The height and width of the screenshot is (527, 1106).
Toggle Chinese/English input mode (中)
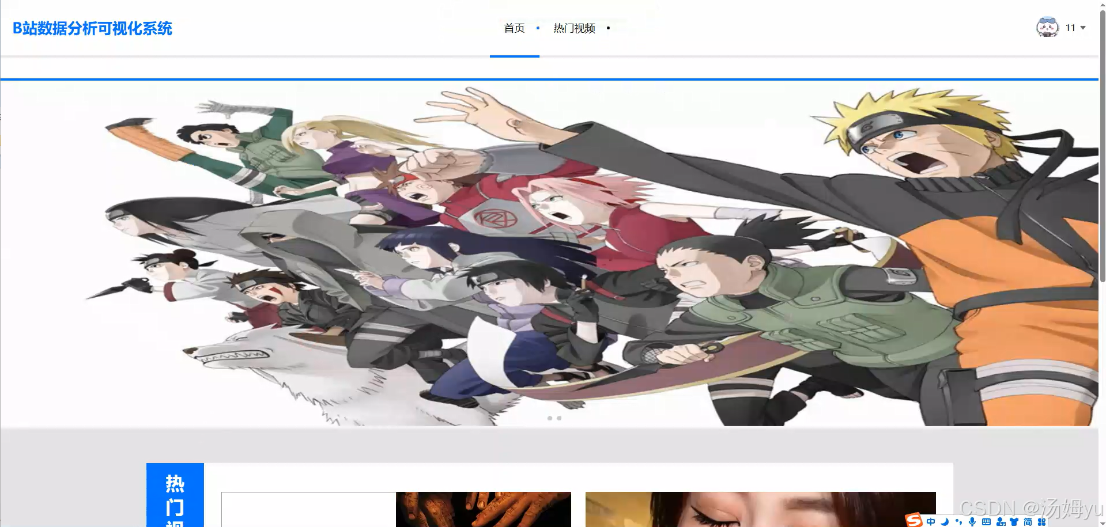931,522
